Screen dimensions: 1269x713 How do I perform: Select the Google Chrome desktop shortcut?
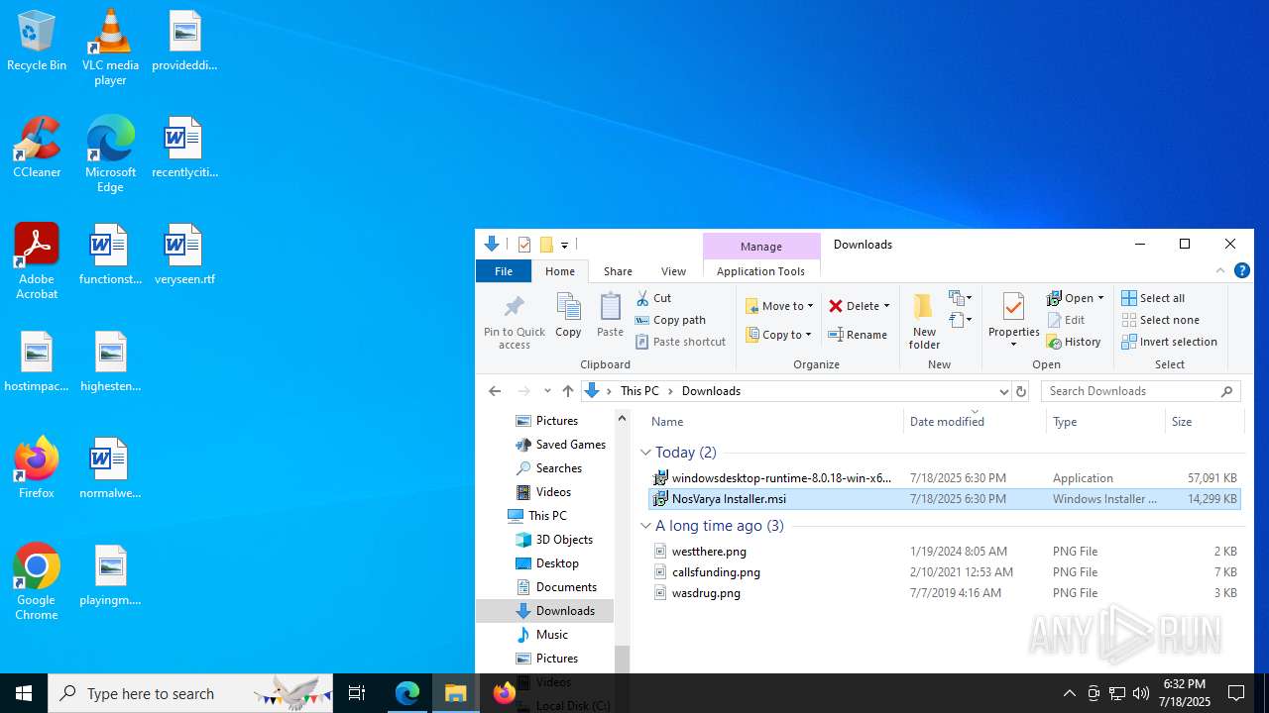point(37,582)
